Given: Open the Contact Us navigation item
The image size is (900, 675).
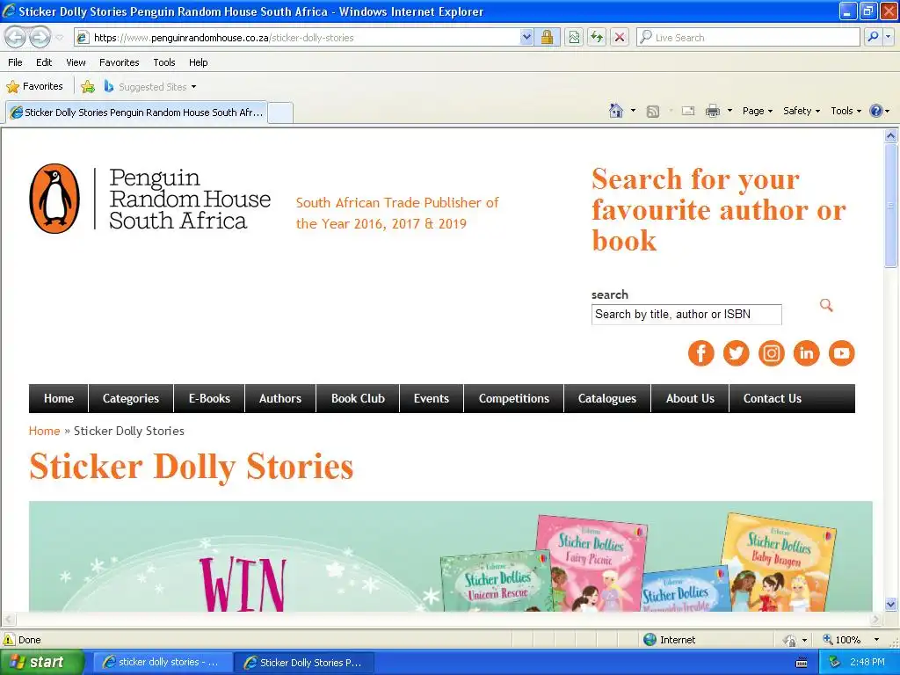Looking at the screenshot, I should coord(773,398).
